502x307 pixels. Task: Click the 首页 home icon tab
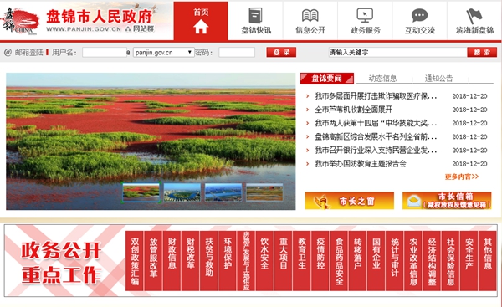point(201,21)
